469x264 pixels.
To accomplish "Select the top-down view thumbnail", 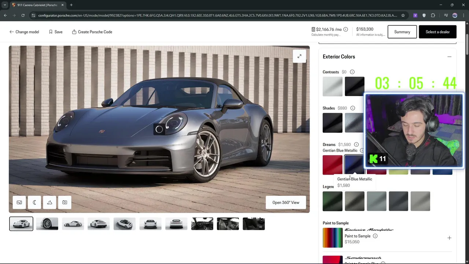I will pyautogui.click(x=125, y=224).
